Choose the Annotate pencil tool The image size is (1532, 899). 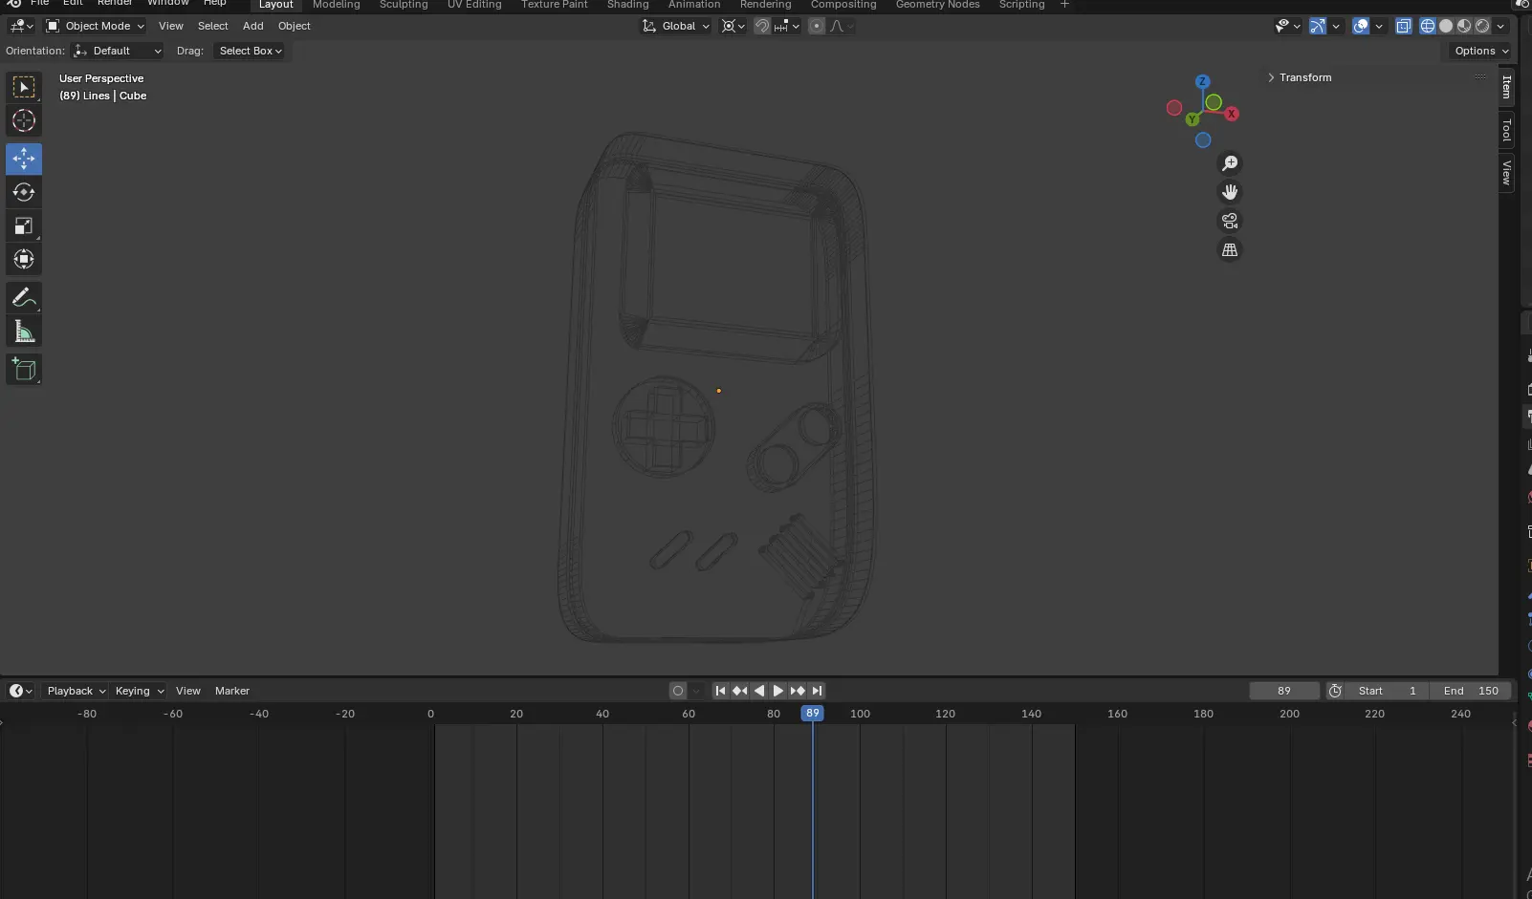pos(24,298)
